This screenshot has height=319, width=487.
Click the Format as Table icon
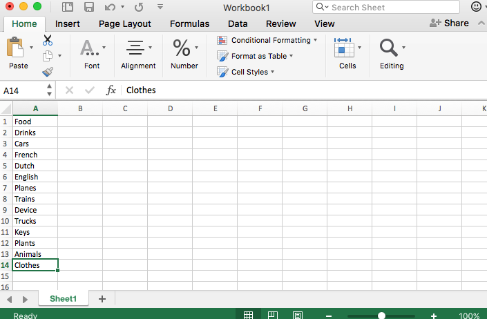click(x=222, y=56)
